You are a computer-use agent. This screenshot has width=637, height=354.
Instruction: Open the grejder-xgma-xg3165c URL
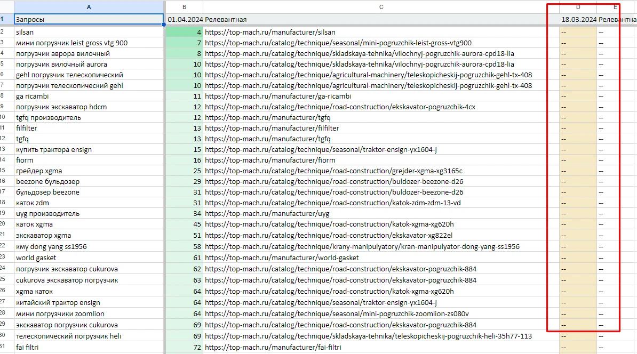coord(333,171)
